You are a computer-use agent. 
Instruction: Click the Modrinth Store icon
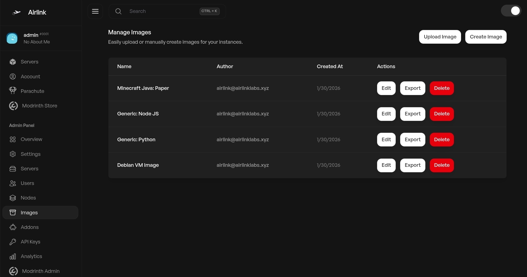[x=13, y=106]
